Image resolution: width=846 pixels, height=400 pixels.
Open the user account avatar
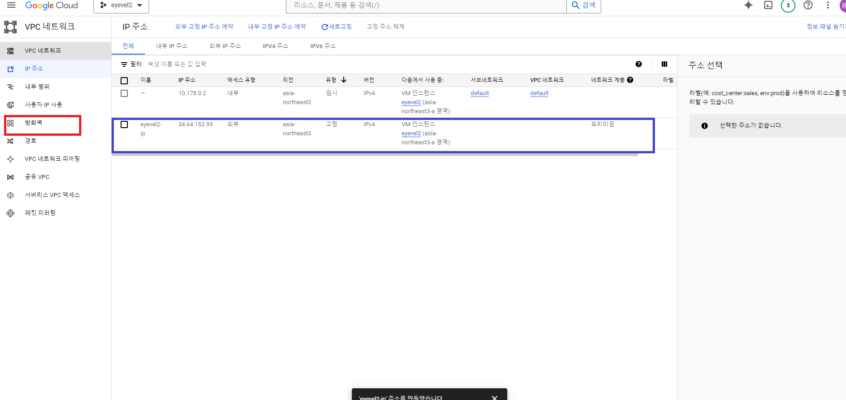coord(843,5)
